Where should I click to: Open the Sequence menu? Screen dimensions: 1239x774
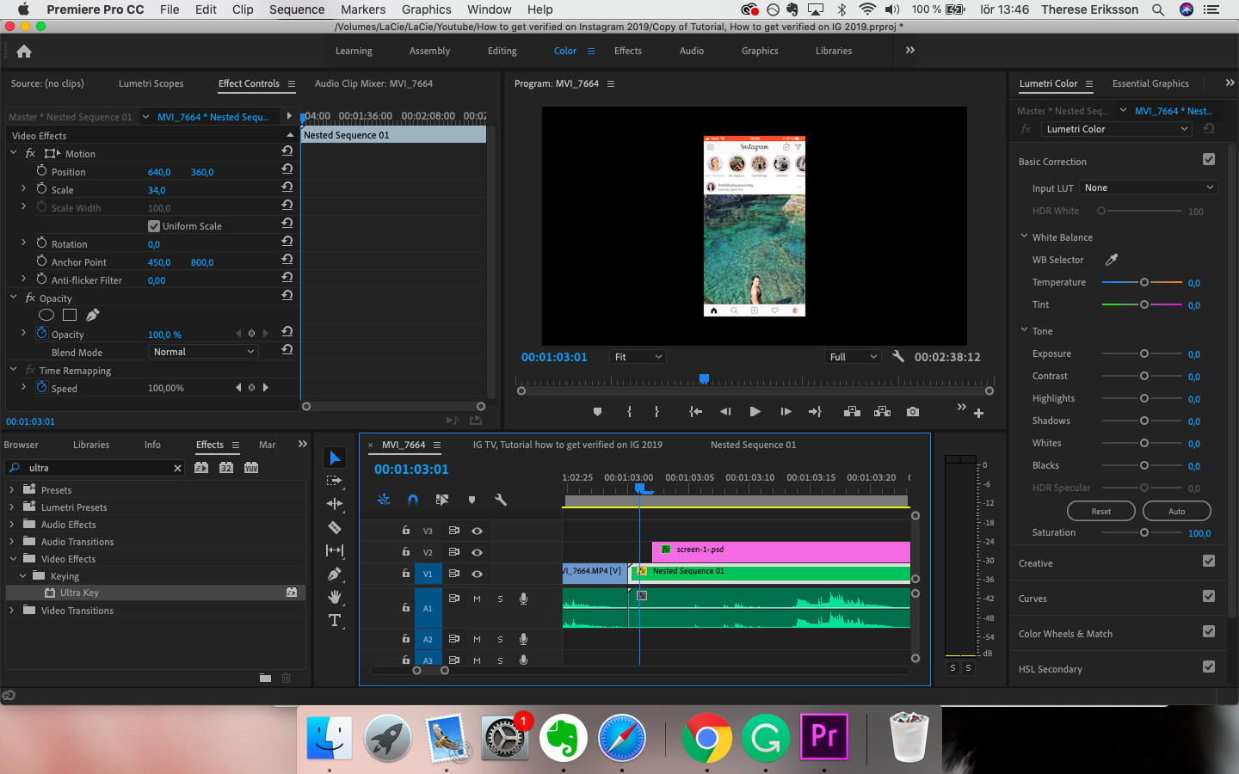point(297,9)
